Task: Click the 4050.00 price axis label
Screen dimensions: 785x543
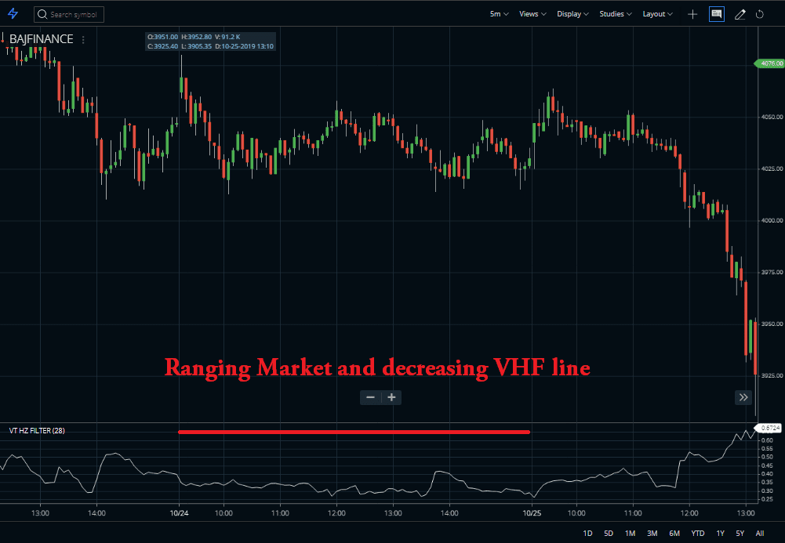Action: tap(772, 117)
